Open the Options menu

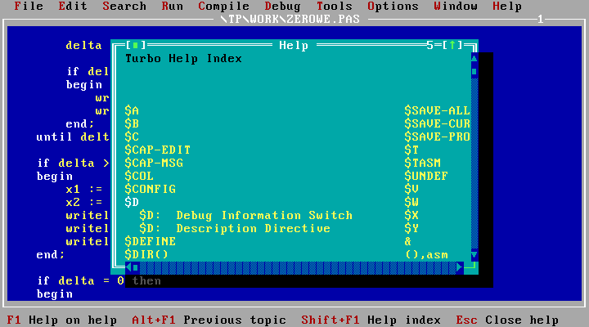click(x=393, y=7)
